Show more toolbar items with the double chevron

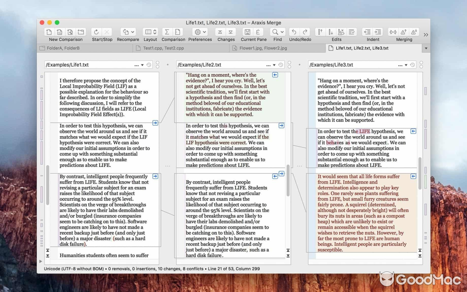pos(426,35)
